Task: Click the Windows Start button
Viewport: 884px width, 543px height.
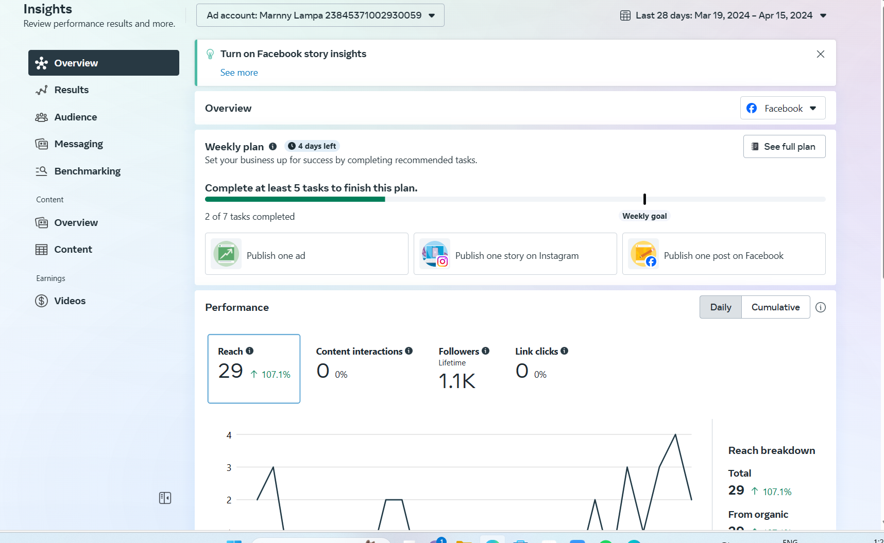Action: coord(234,541)
